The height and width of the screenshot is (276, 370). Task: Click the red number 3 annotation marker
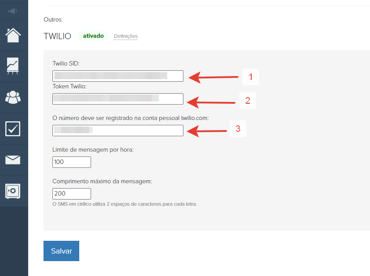(238, 129)
